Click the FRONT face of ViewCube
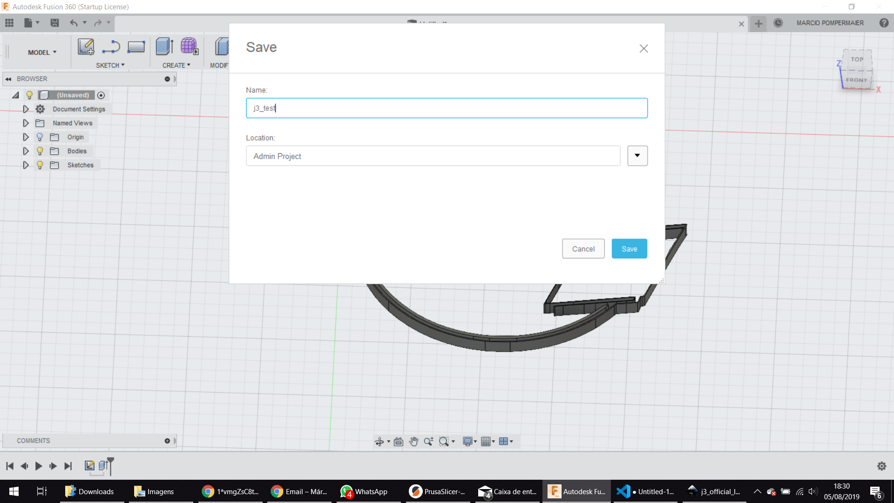The width and height of the screenshot is (894, 503). 857,80
